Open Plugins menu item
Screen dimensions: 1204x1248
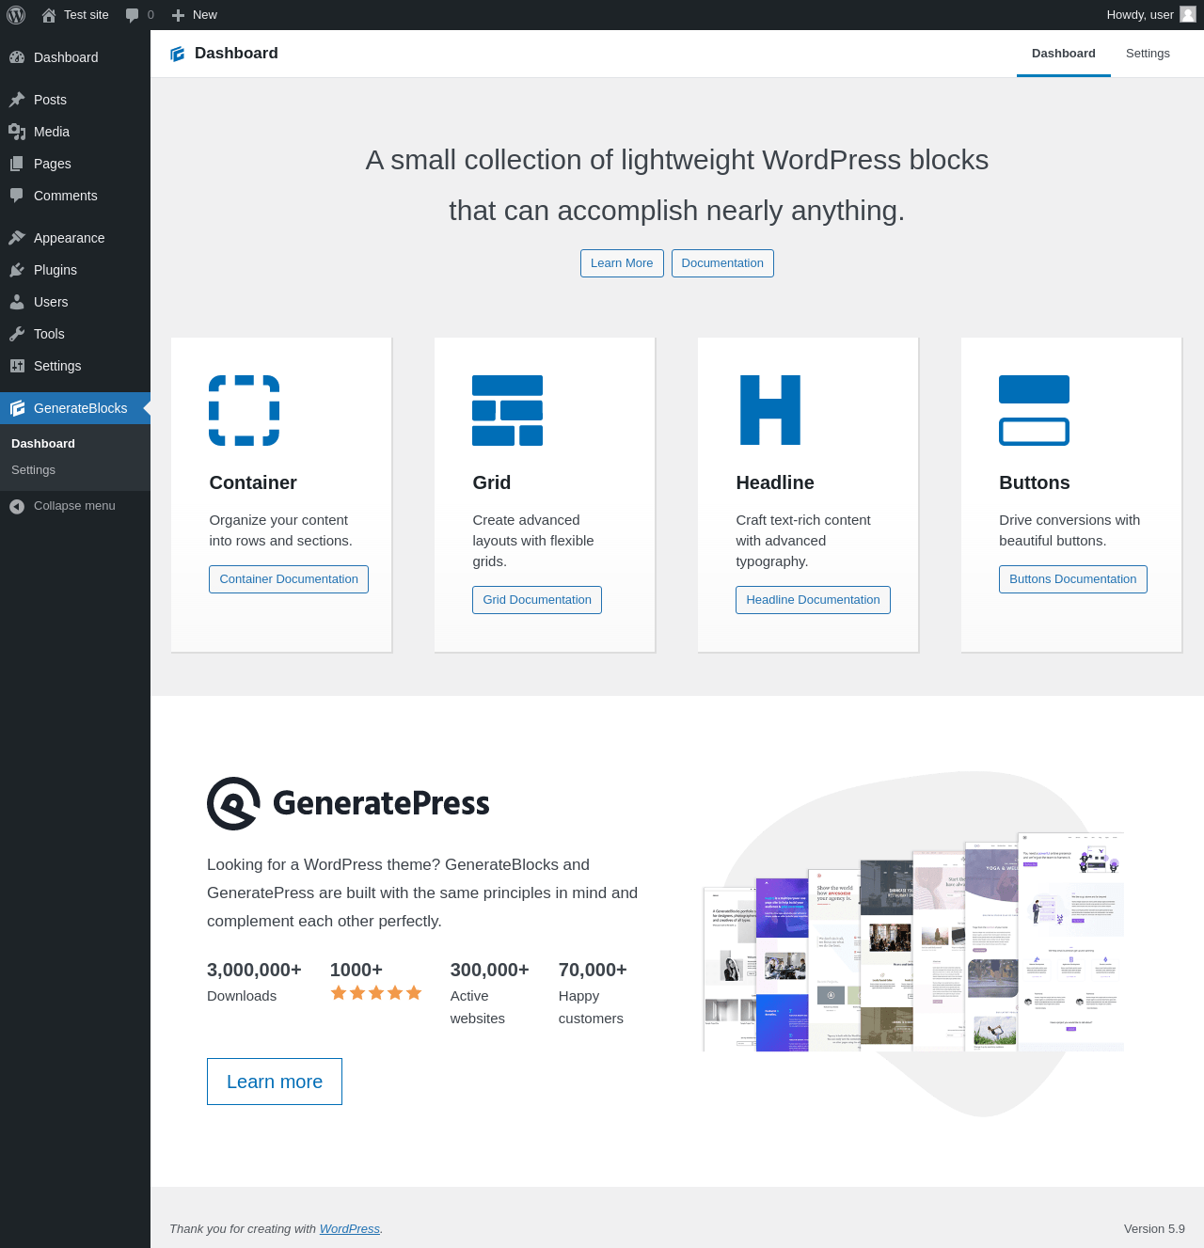click(x=75, y=270)
